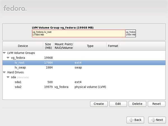
Task: Collapse the Hard Drives tree node
Action: (4, 72)
